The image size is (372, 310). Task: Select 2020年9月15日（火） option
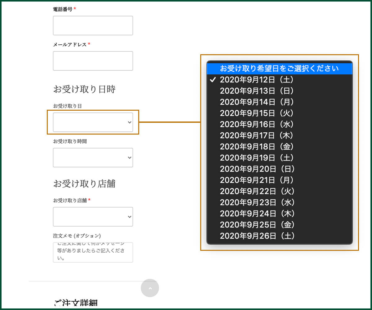click(257, 113)
